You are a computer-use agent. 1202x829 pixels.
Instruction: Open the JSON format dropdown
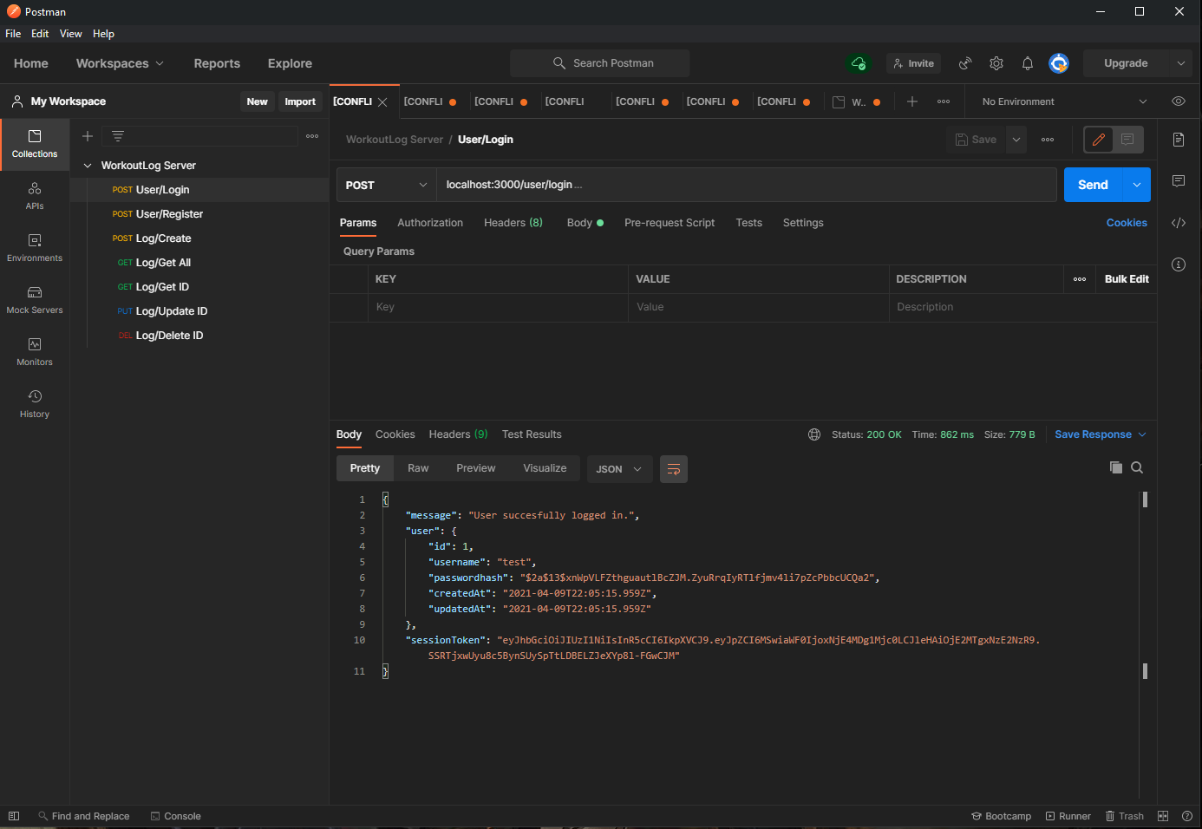tap(619, 469)
